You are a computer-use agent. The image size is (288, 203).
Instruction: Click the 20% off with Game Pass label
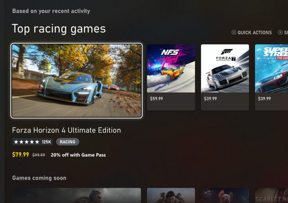[78, 155]
